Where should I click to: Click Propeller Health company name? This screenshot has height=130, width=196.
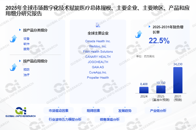pyautogui.click(x=98, y=78)
